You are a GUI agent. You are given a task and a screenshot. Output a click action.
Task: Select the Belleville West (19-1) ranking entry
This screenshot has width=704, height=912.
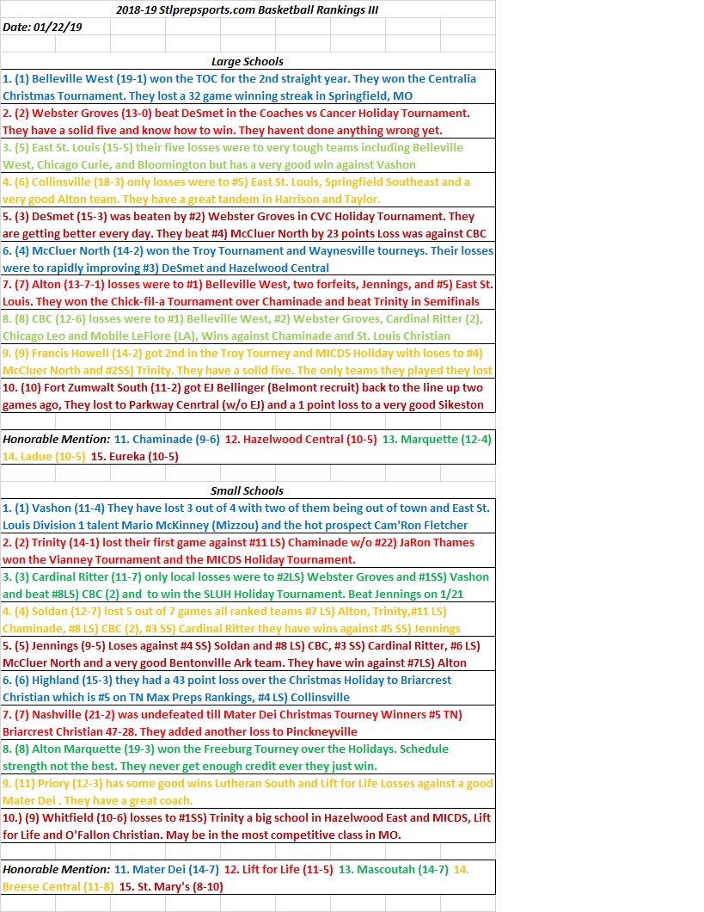(248, 87)
